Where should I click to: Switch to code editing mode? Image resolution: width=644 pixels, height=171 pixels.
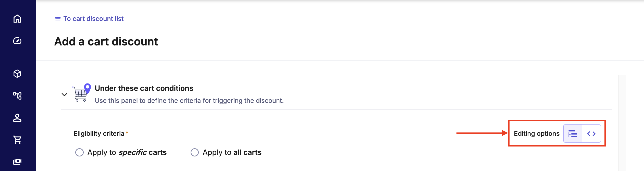pyautogui.click(x=591, y=133)
